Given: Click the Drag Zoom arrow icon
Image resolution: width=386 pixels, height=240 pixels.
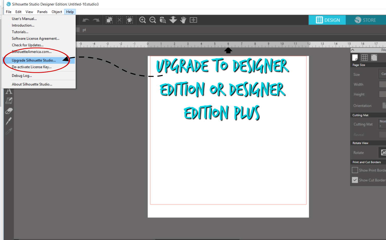Looking at the screenshot, I should (173, 20).
